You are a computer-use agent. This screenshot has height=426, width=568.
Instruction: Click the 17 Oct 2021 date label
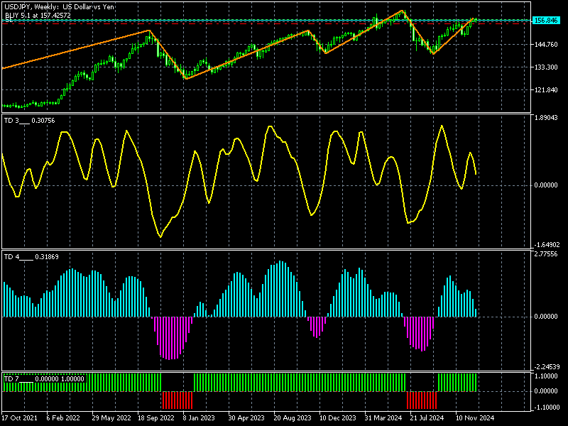pyautogui.click(x=19, y=417)
